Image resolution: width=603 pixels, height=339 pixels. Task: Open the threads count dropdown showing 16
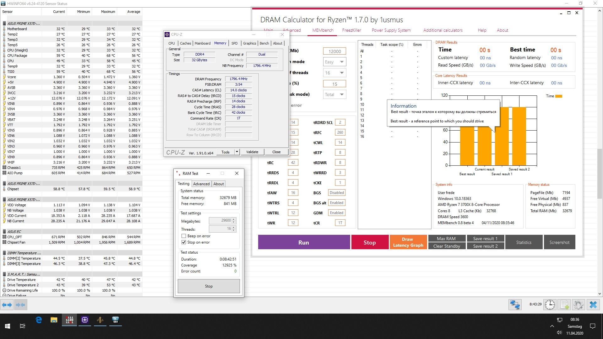334,73
